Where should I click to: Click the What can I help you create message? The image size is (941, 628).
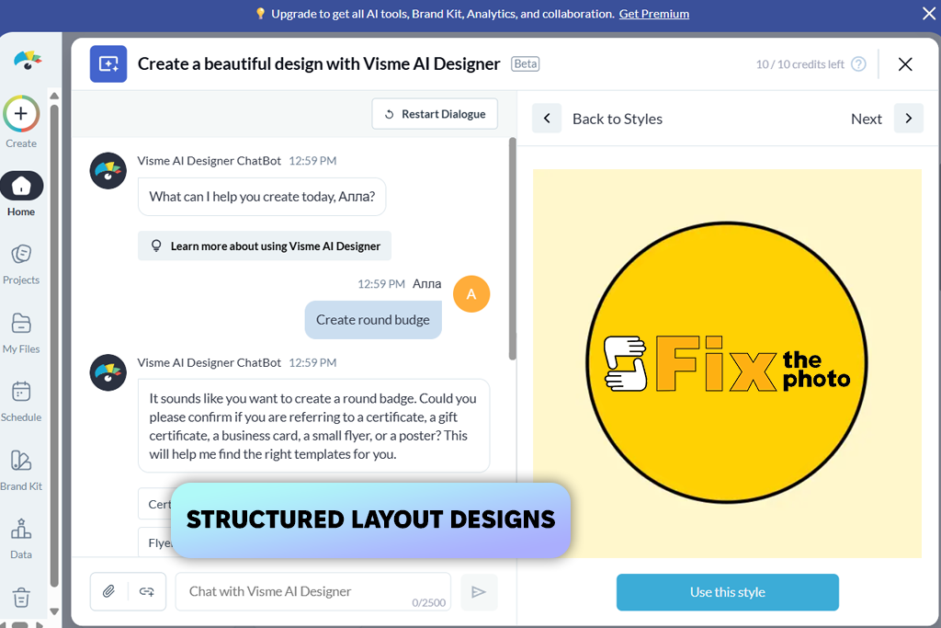[262, 197]
